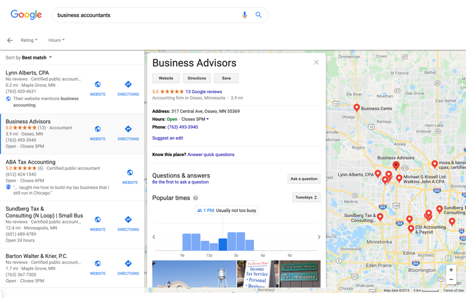Image resolution: width=466 pixels, height=298 pixels.
Task: Select the Barton Walter & Krier, P.C. title
Action: coord(37,256)
